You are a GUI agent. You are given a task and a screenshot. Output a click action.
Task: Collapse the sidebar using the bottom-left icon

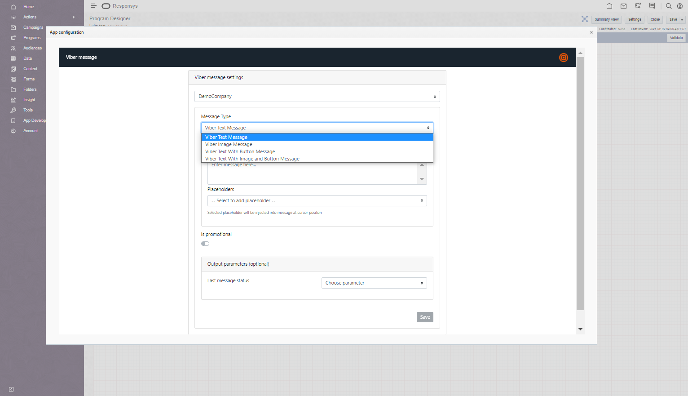(11, 389)
